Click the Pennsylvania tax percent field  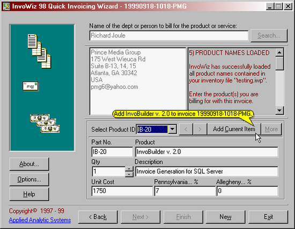(x=185, y=191)
